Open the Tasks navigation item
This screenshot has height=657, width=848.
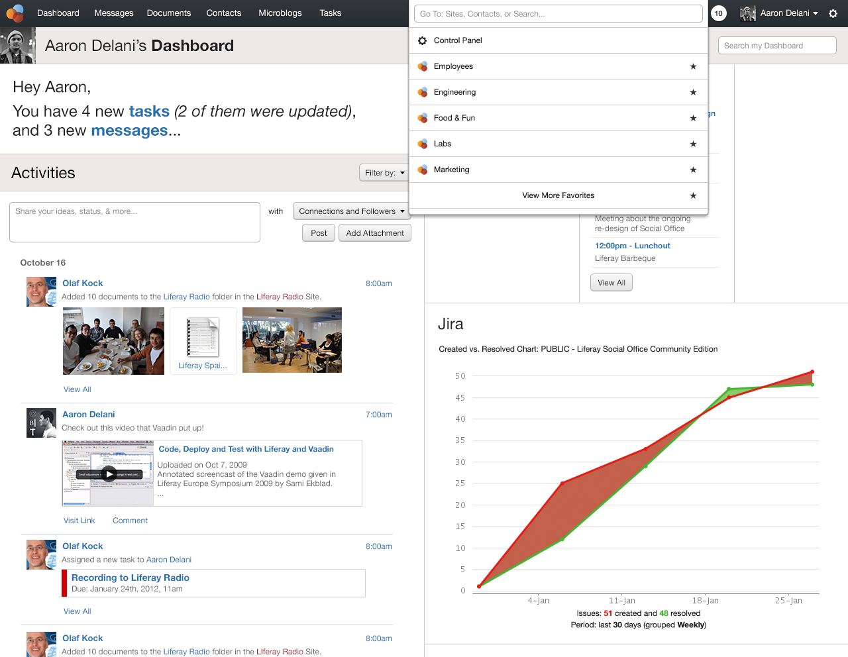[x=330, y=13]
